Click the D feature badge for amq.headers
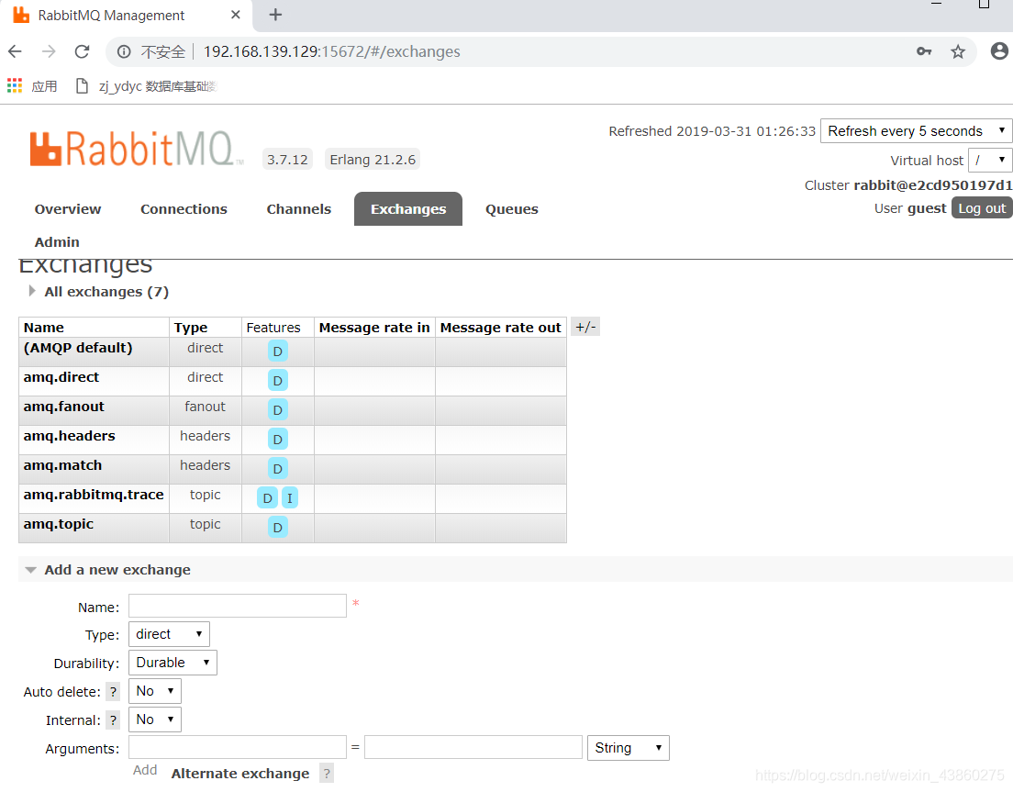The height and width of the screenshot is (792, 1013). pyautogui.click(x=278, y=440)
